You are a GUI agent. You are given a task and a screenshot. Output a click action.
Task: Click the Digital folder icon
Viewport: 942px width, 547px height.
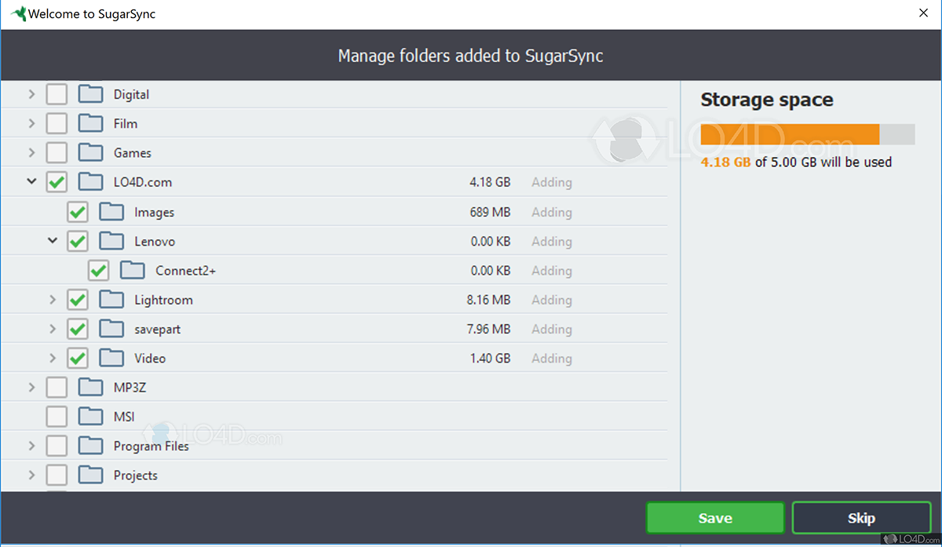91,94
